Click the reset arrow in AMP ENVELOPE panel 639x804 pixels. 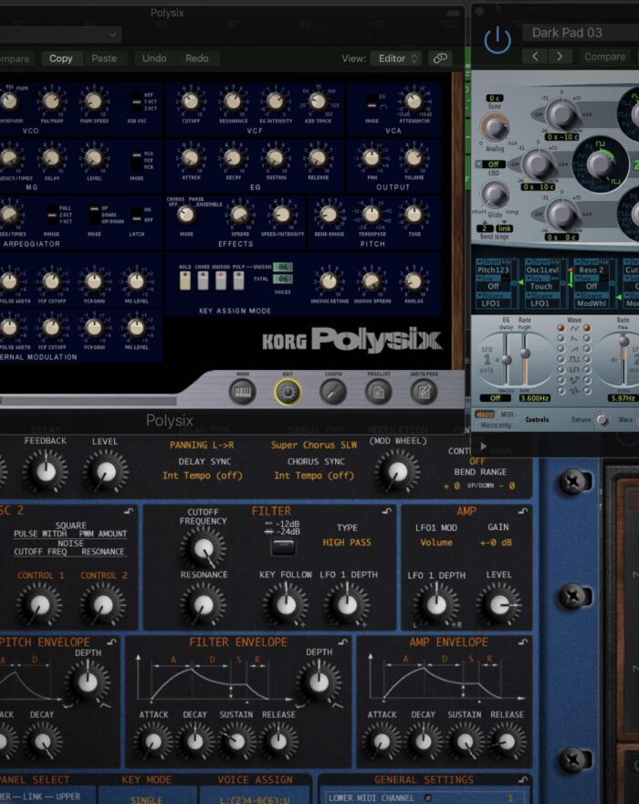click(x=523, y=641)
